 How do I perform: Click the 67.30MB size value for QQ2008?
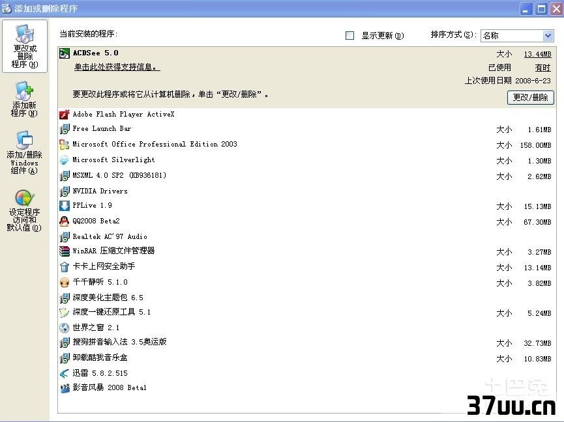[x=537, y=222]
